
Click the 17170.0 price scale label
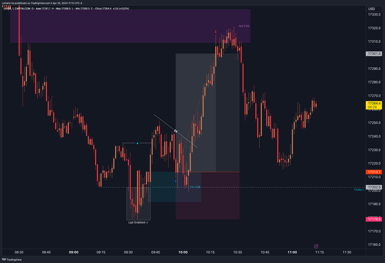[x=374, y=231]
